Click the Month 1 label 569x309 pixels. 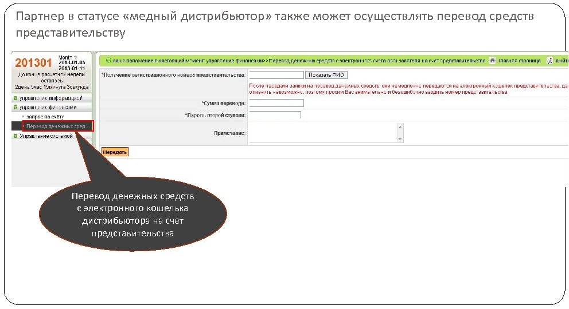tap(68, 58)
